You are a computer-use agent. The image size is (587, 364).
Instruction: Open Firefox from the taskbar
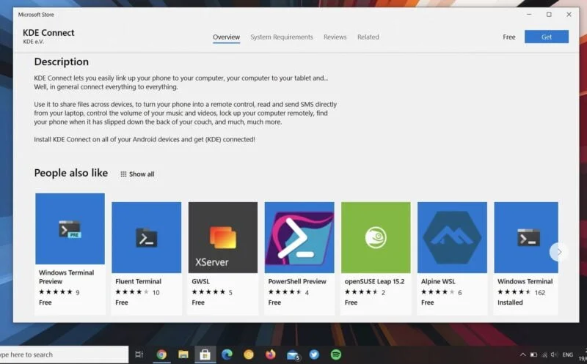(x=270, y=354)
